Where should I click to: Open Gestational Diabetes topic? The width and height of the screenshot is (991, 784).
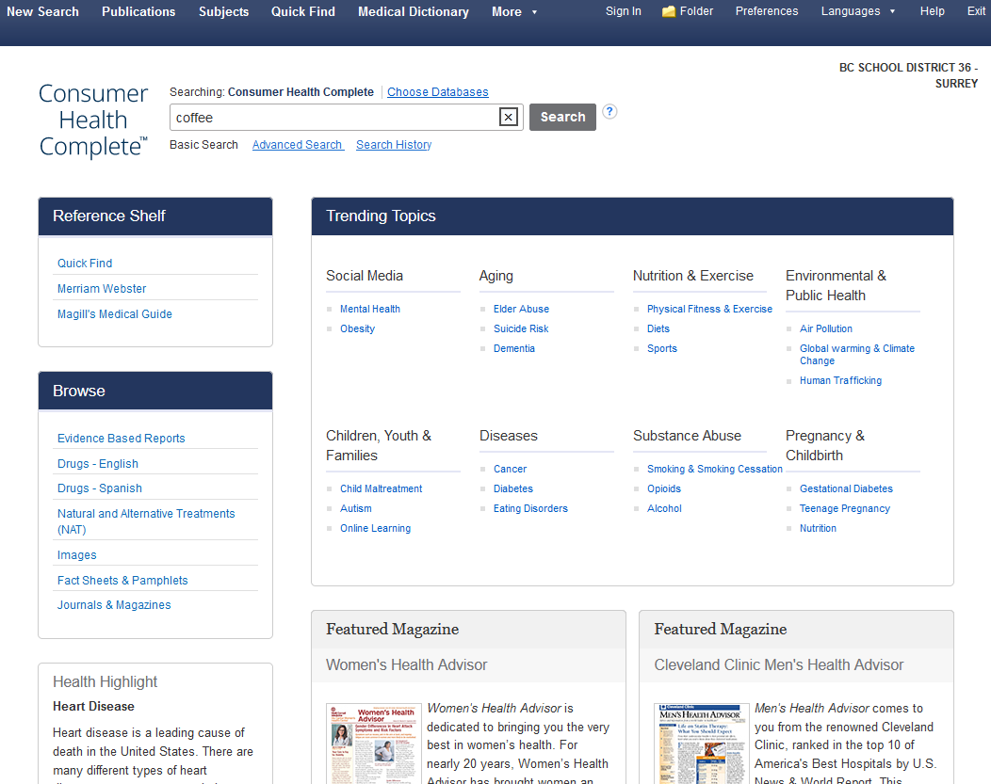pos(846,488)
